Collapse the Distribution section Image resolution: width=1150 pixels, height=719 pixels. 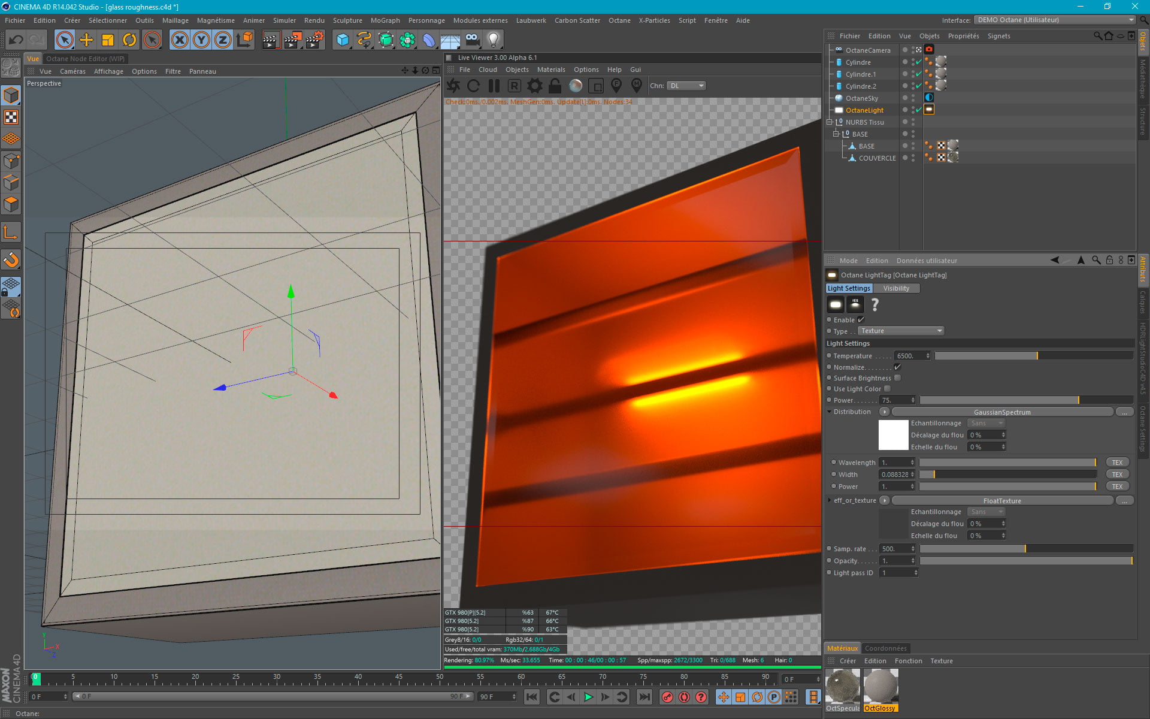(829, 412)
